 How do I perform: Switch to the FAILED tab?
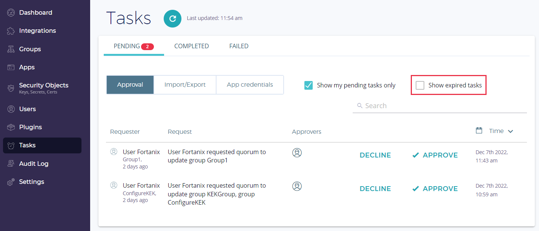pyautogui.click(x=239, y=46)
